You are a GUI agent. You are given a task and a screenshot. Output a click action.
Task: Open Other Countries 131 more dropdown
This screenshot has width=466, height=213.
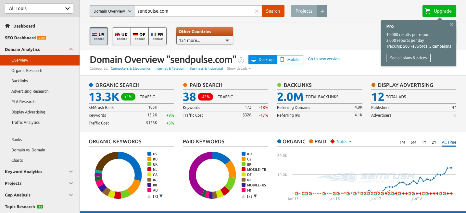(205, 41)
